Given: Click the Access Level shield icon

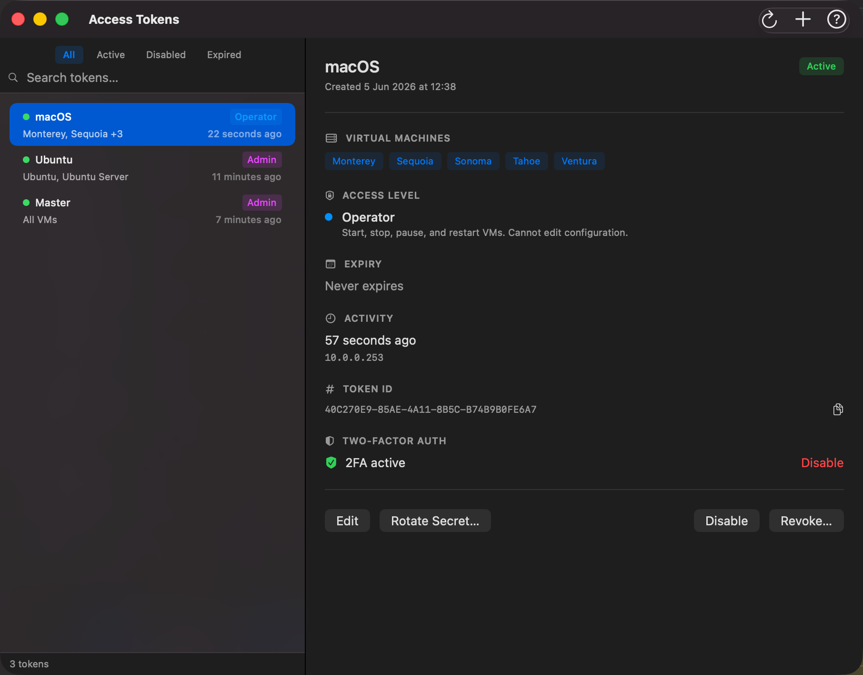Looking at the screenshot, I should click(x=330, y=195).
